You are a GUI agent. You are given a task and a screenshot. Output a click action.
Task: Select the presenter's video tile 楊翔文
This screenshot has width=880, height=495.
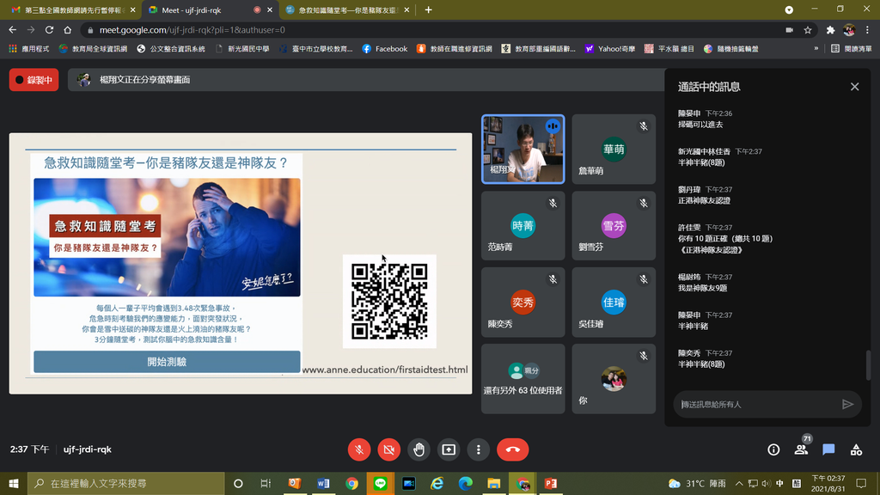(523, 150)
